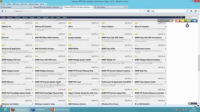Add the Google Analytics sensor

tap(95, 45)
